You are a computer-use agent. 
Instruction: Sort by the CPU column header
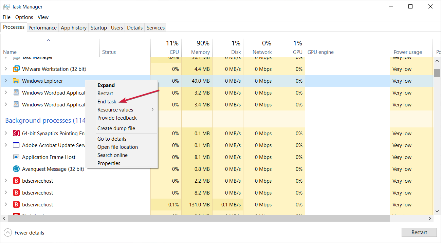click(166, 47)
